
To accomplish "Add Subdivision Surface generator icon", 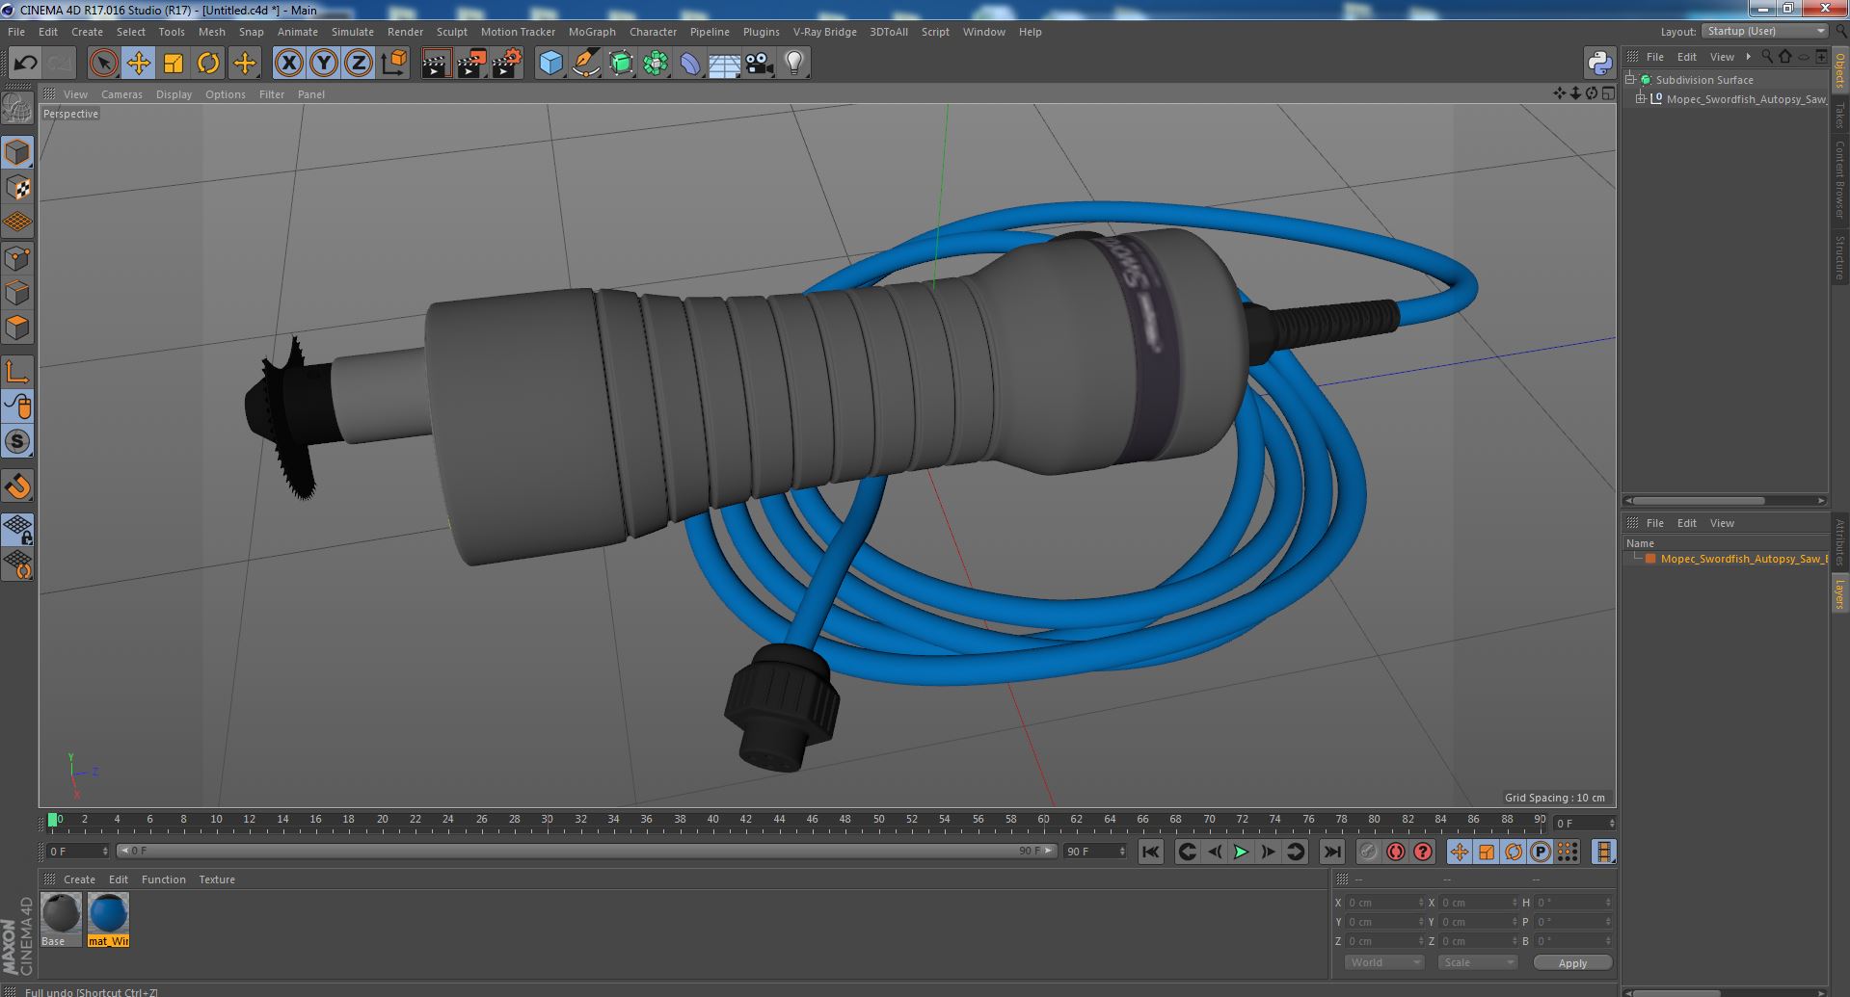I will point(621,64).
